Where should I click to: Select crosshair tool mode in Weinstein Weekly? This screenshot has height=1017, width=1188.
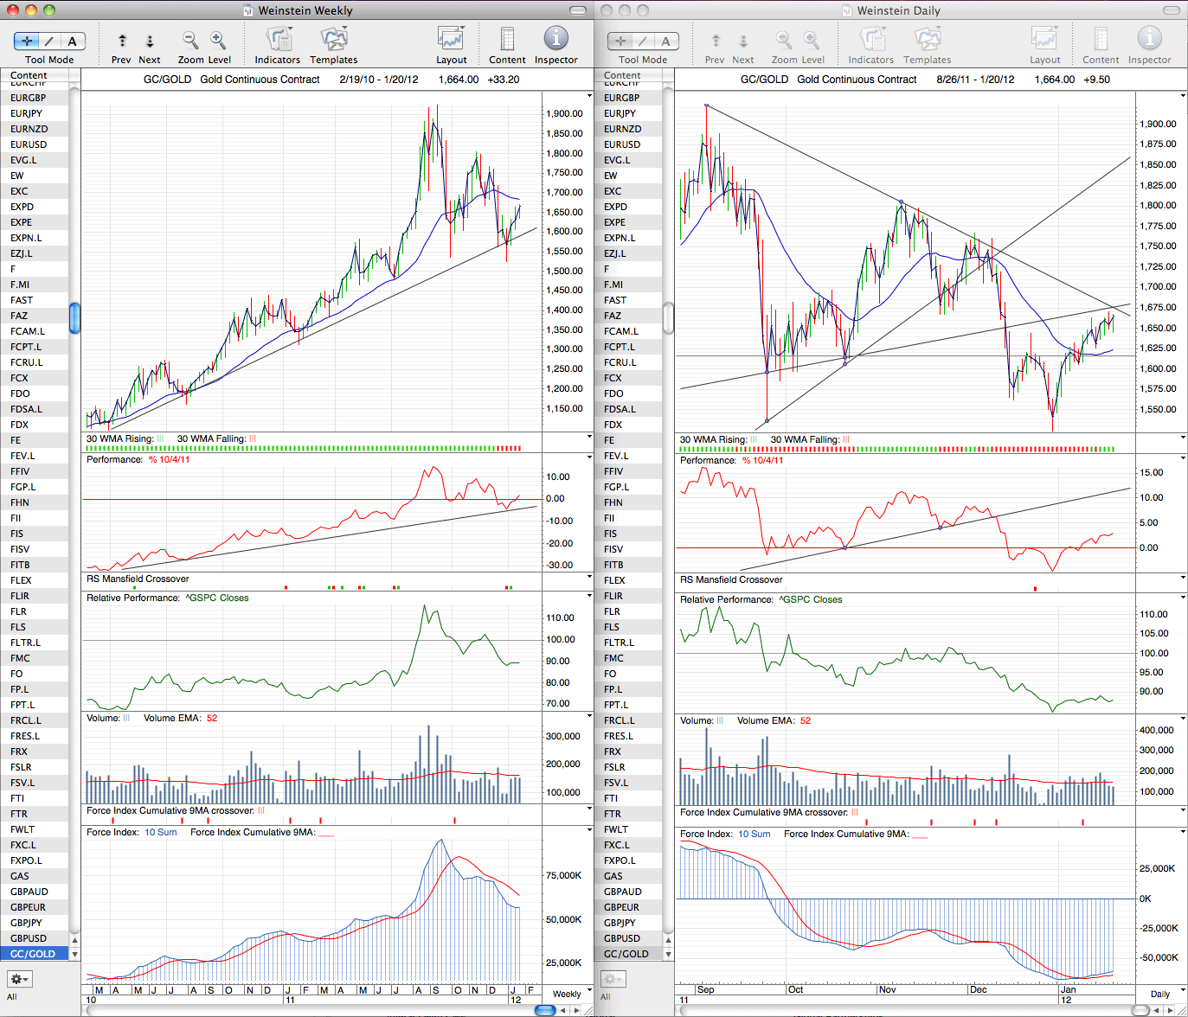click(28, 41)
